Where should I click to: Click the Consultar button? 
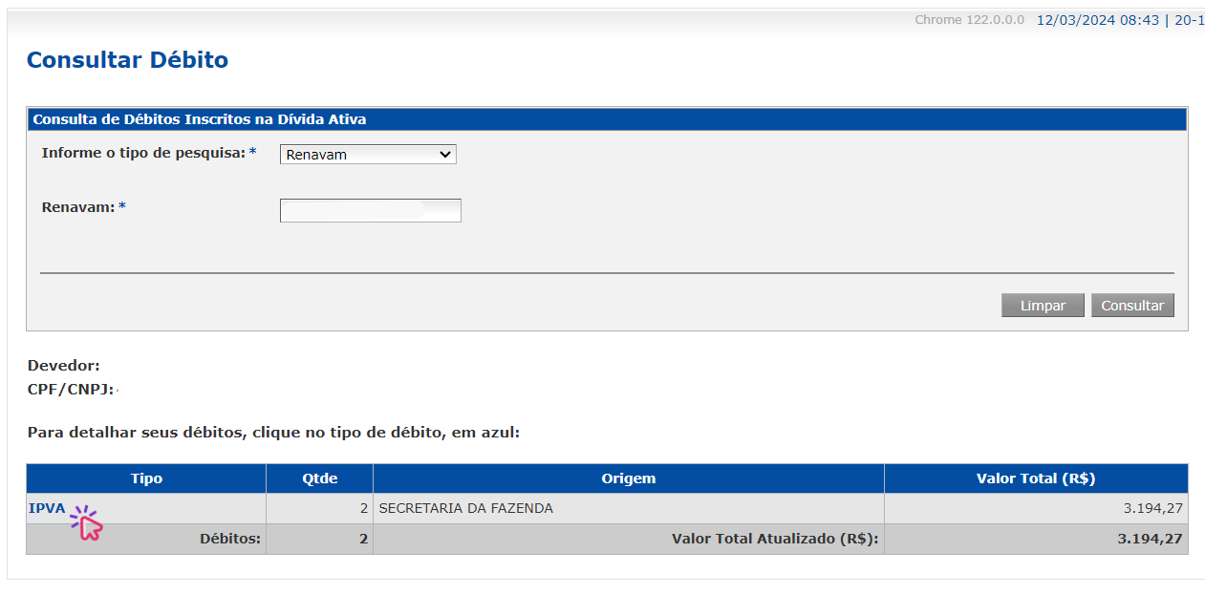1132,306
